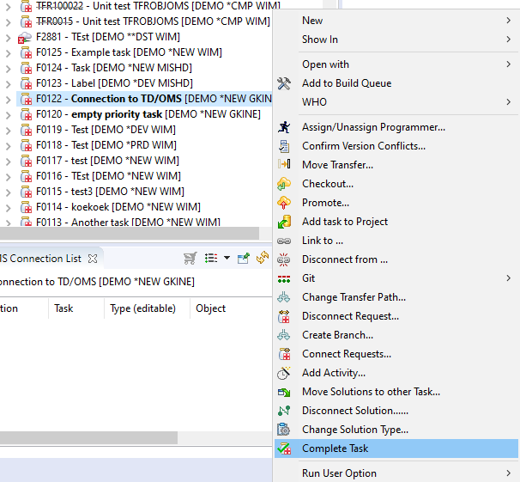Image resolution: width=520 pixels, height=482 pixels.
Task: Close the Connection List tab
Action: pos(93,258)
